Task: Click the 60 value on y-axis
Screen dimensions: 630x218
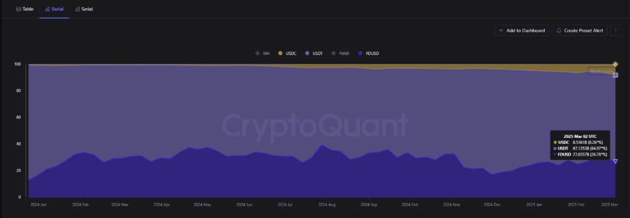Action: click(x=18, y=117)
